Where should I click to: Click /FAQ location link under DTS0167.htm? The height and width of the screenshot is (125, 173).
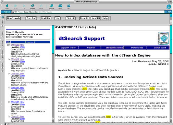click(22, 61)
